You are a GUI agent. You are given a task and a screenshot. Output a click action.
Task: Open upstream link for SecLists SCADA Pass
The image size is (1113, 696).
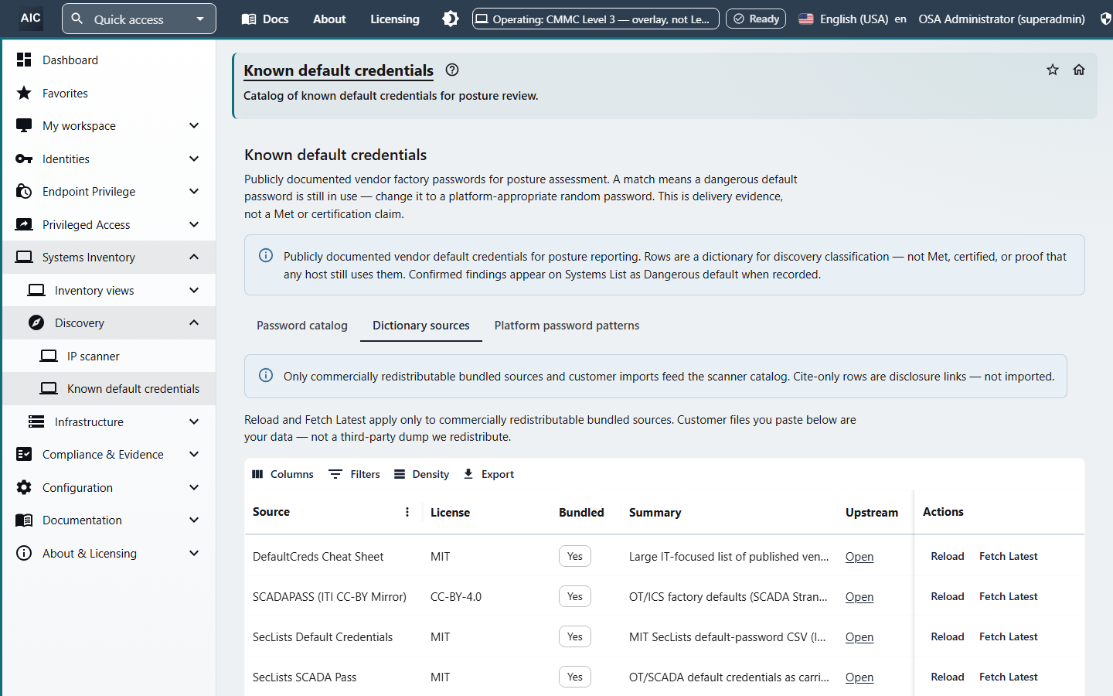(x=859, y=677)
